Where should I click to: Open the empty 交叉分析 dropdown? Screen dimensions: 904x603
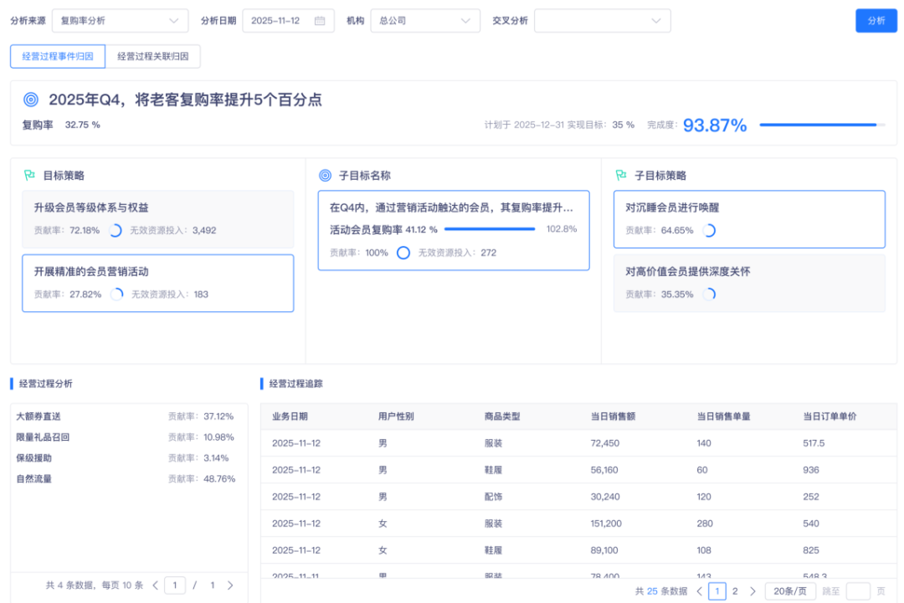tap(603, 21)
